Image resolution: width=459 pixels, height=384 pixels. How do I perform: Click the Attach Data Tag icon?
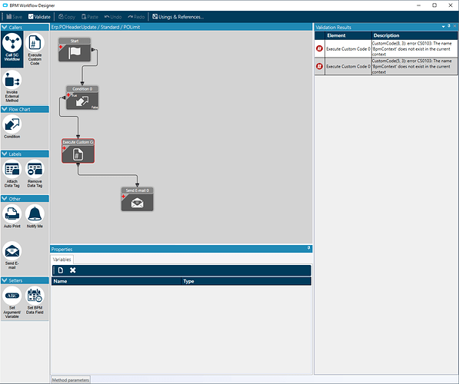12,169
